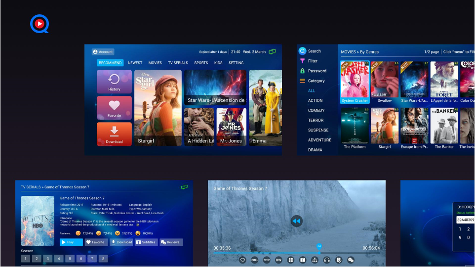This screenshot has width=475, height=267.
Task: Select the SUSPENSE genre
Action: point(318,130)
